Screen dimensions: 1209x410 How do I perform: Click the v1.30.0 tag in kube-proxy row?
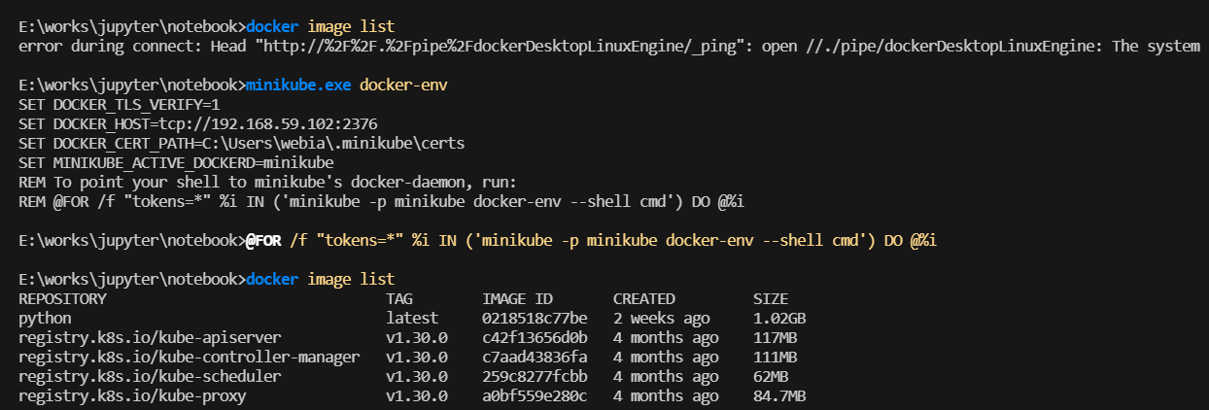[417, 395]
